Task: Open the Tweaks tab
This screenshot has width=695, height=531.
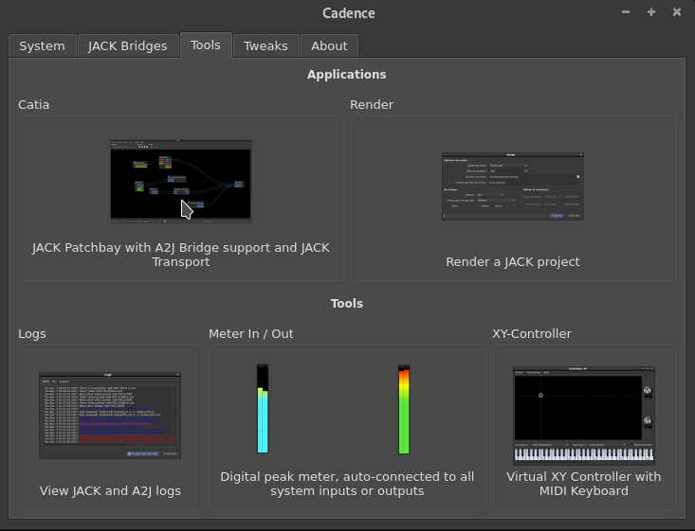Action: click(265, 46)
